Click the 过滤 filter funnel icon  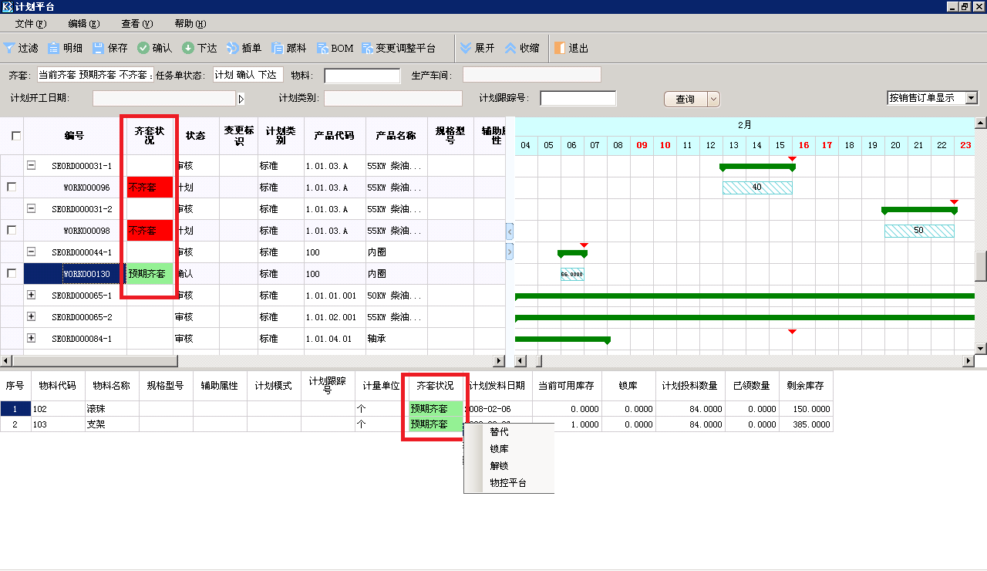[9, 48]
